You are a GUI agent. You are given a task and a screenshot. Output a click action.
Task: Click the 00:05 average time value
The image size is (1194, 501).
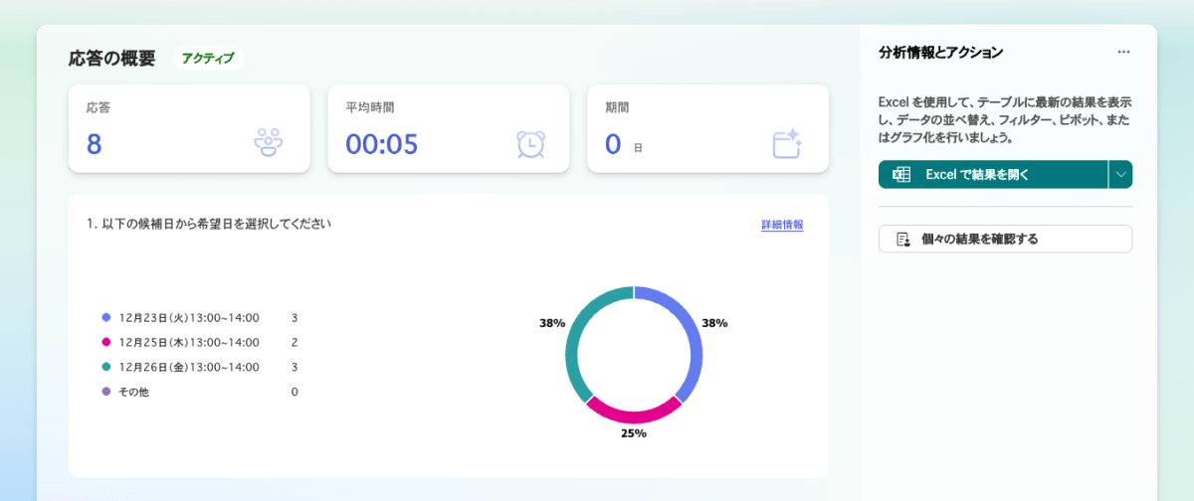pyautogui.click(x=382, y=145)
